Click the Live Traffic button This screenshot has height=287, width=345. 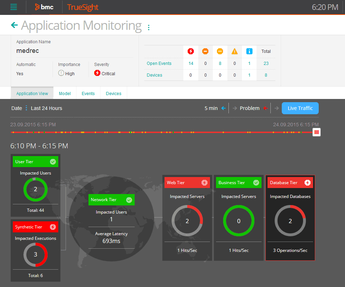(300, 108)
